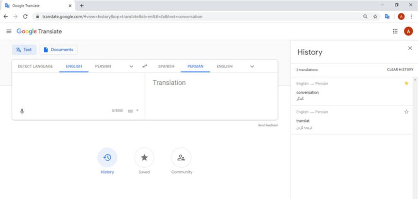Swap source and target languages
Image resolution: width=418 pixels, height=199 pixels.
tap(145, 66)
